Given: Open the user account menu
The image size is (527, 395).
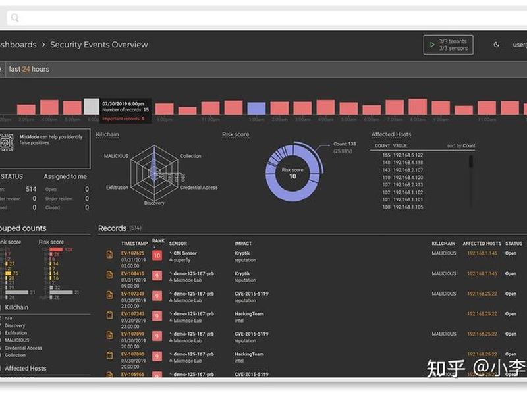Looking at the screenshot, I should coord(520,45).
